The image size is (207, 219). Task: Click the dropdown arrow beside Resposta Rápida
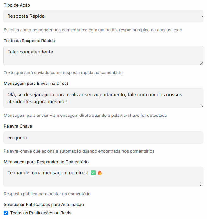coord(202,16)
